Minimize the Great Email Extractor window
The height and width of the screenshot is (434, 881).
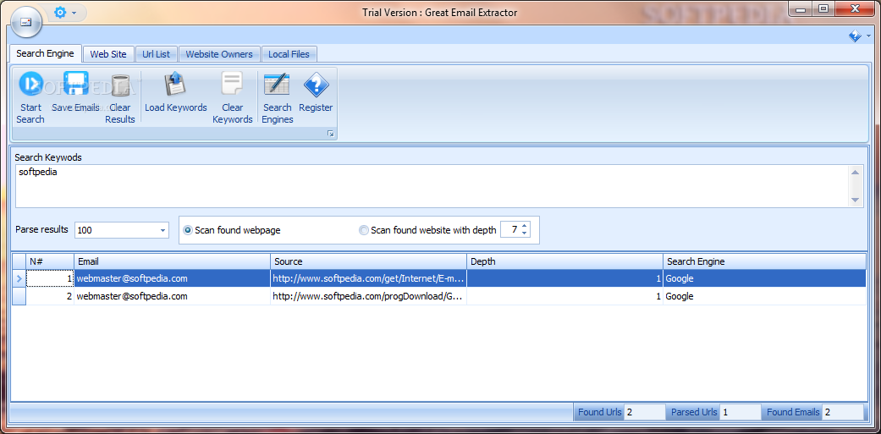[x=800, y=8]
